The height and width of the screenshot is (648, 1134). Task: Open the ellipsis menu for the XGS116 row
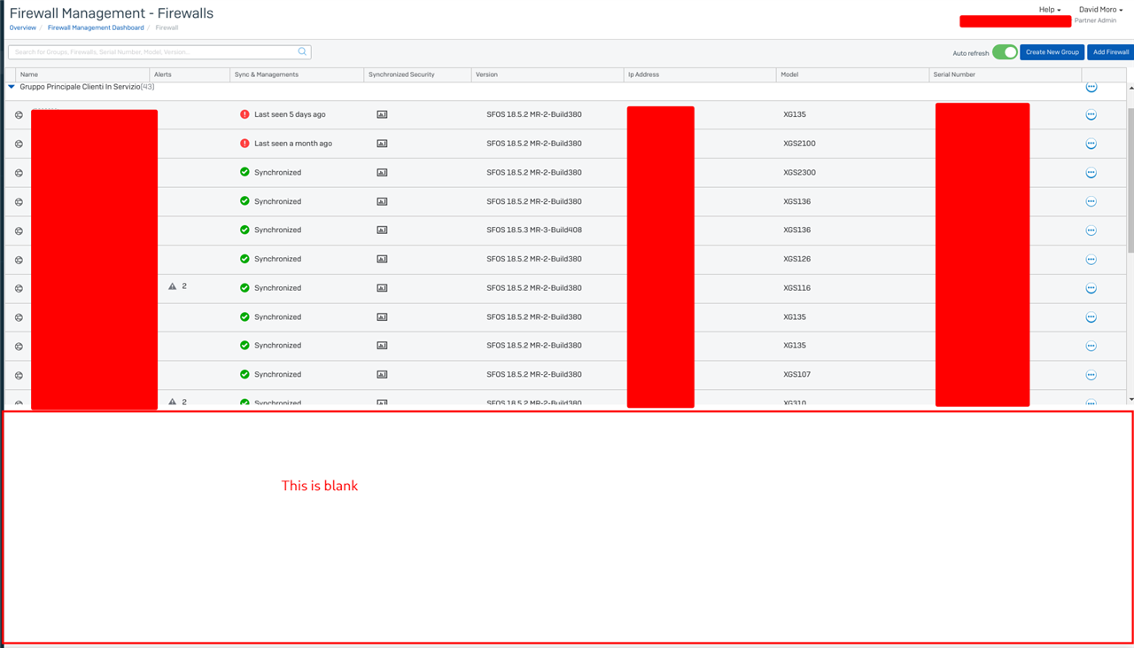[x=1091, y=288]
